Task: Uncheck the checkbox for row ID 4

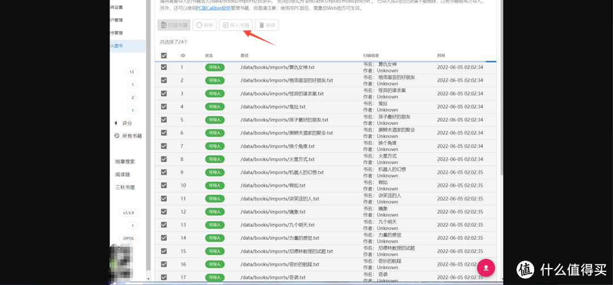Action: (x=164, y=107)
